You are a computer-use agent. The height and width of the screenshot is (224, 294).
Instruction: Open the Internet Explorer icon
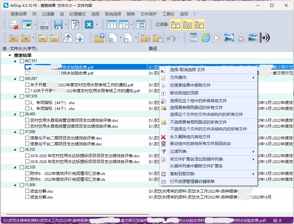[x=206, y=38]
